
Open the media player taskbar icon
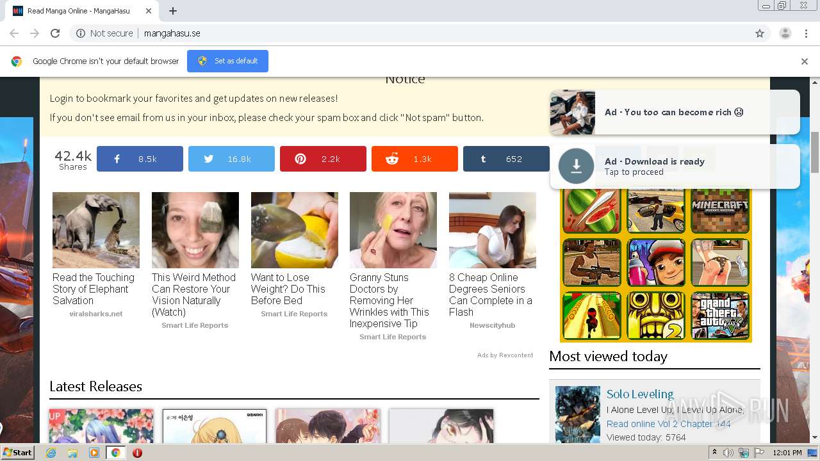[x=94, y=453]
